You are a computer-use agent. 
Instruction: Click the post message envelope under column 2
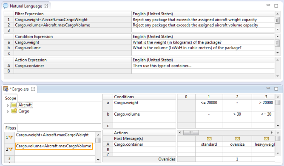coord(237,138)
